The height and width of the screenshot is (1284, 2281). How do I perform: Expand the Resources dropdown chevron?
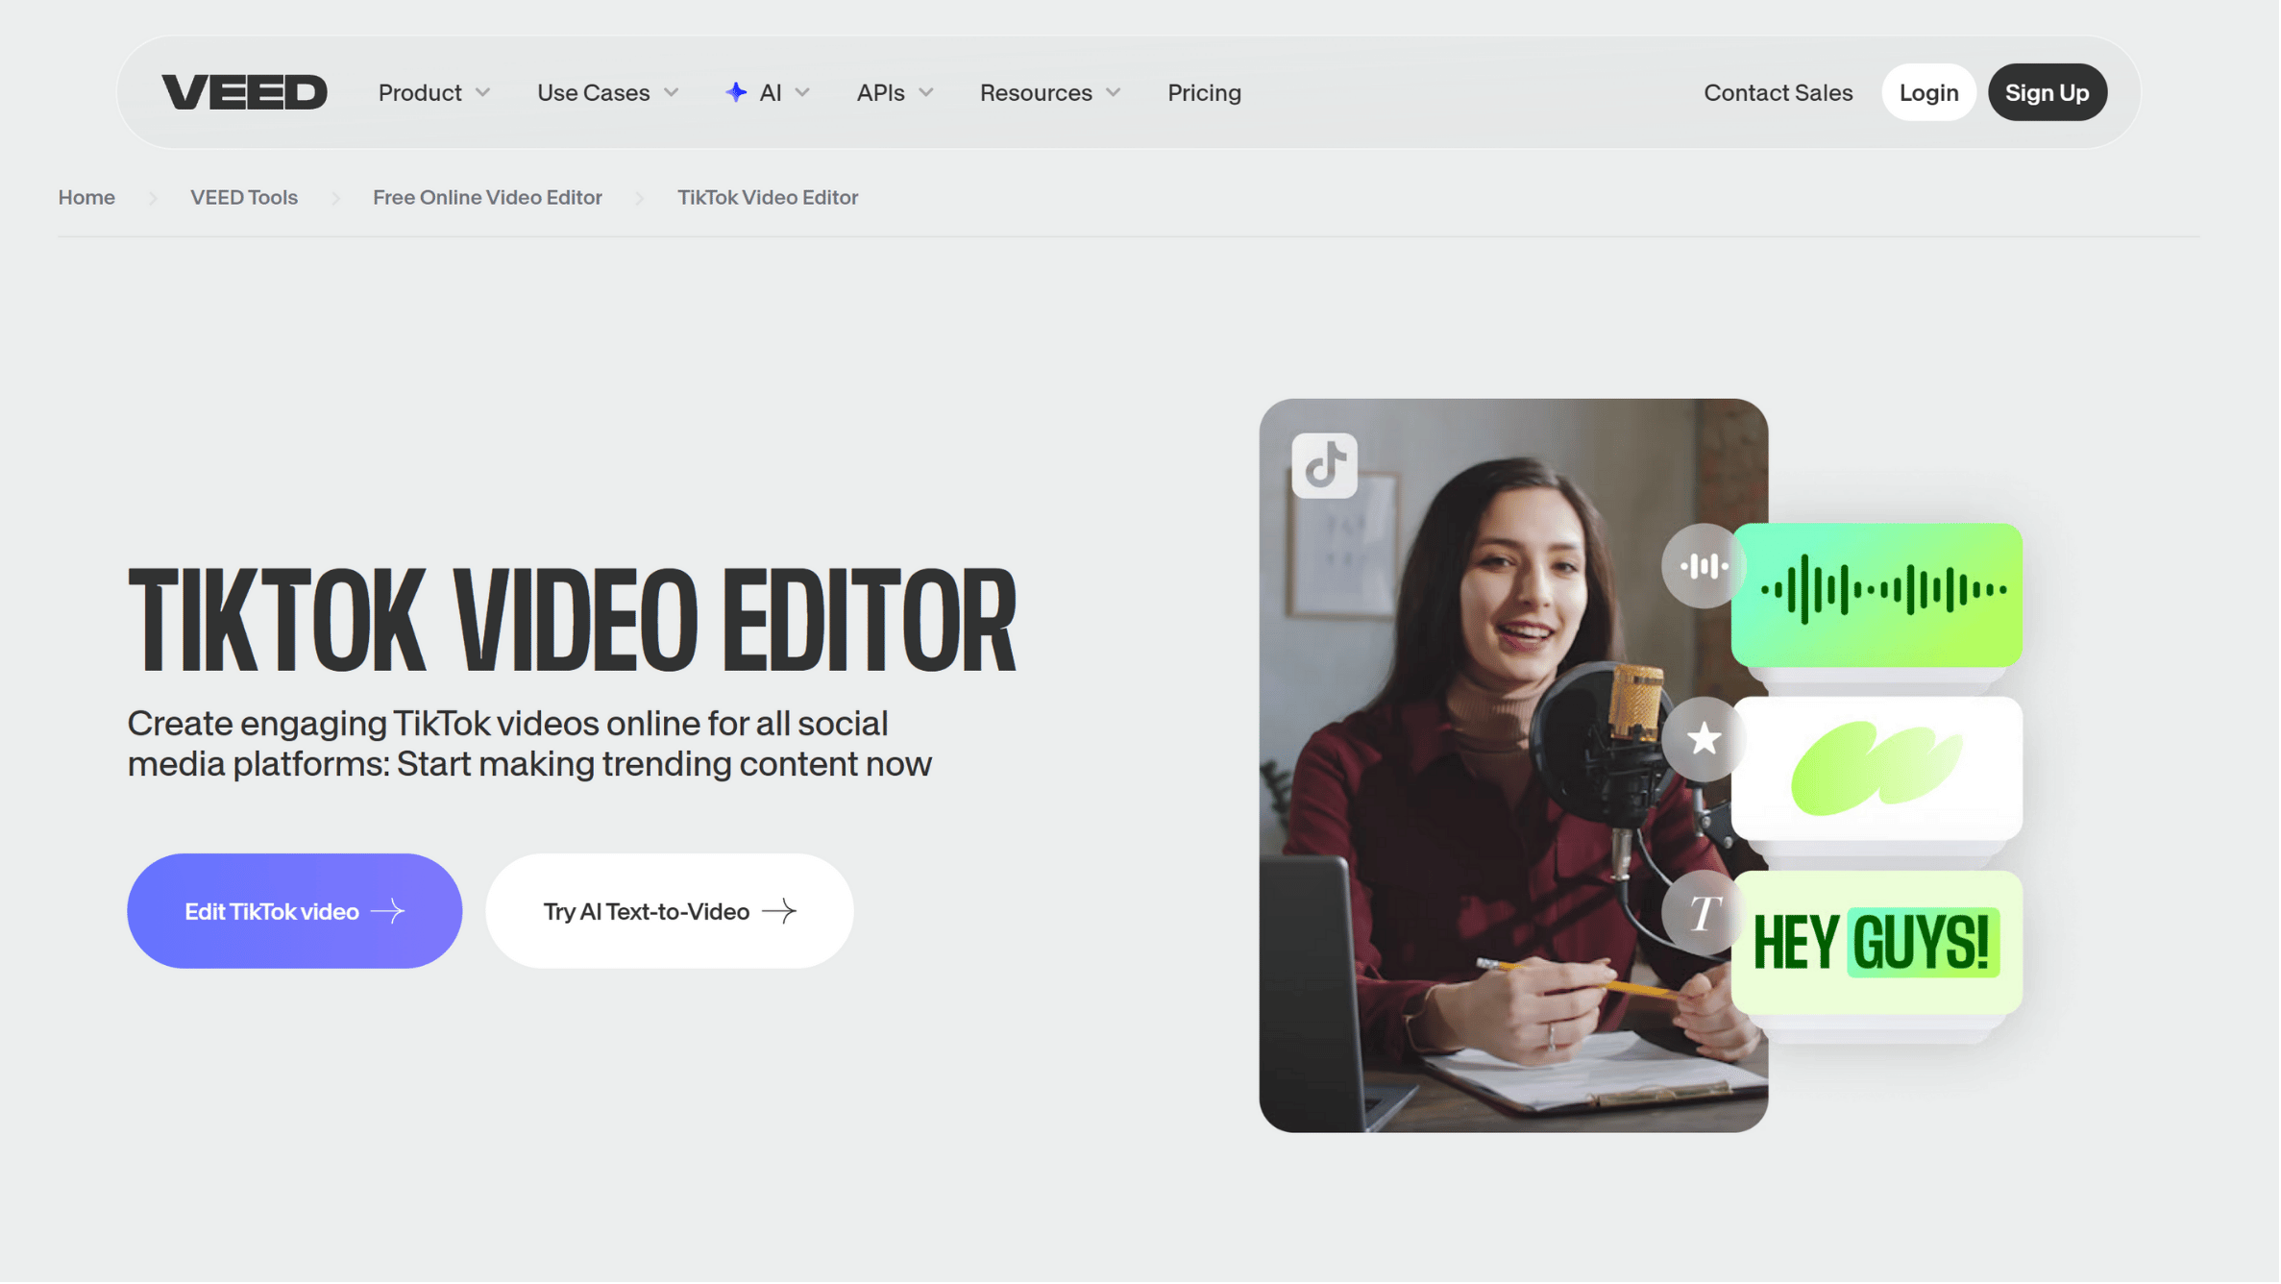(1114, 93)
